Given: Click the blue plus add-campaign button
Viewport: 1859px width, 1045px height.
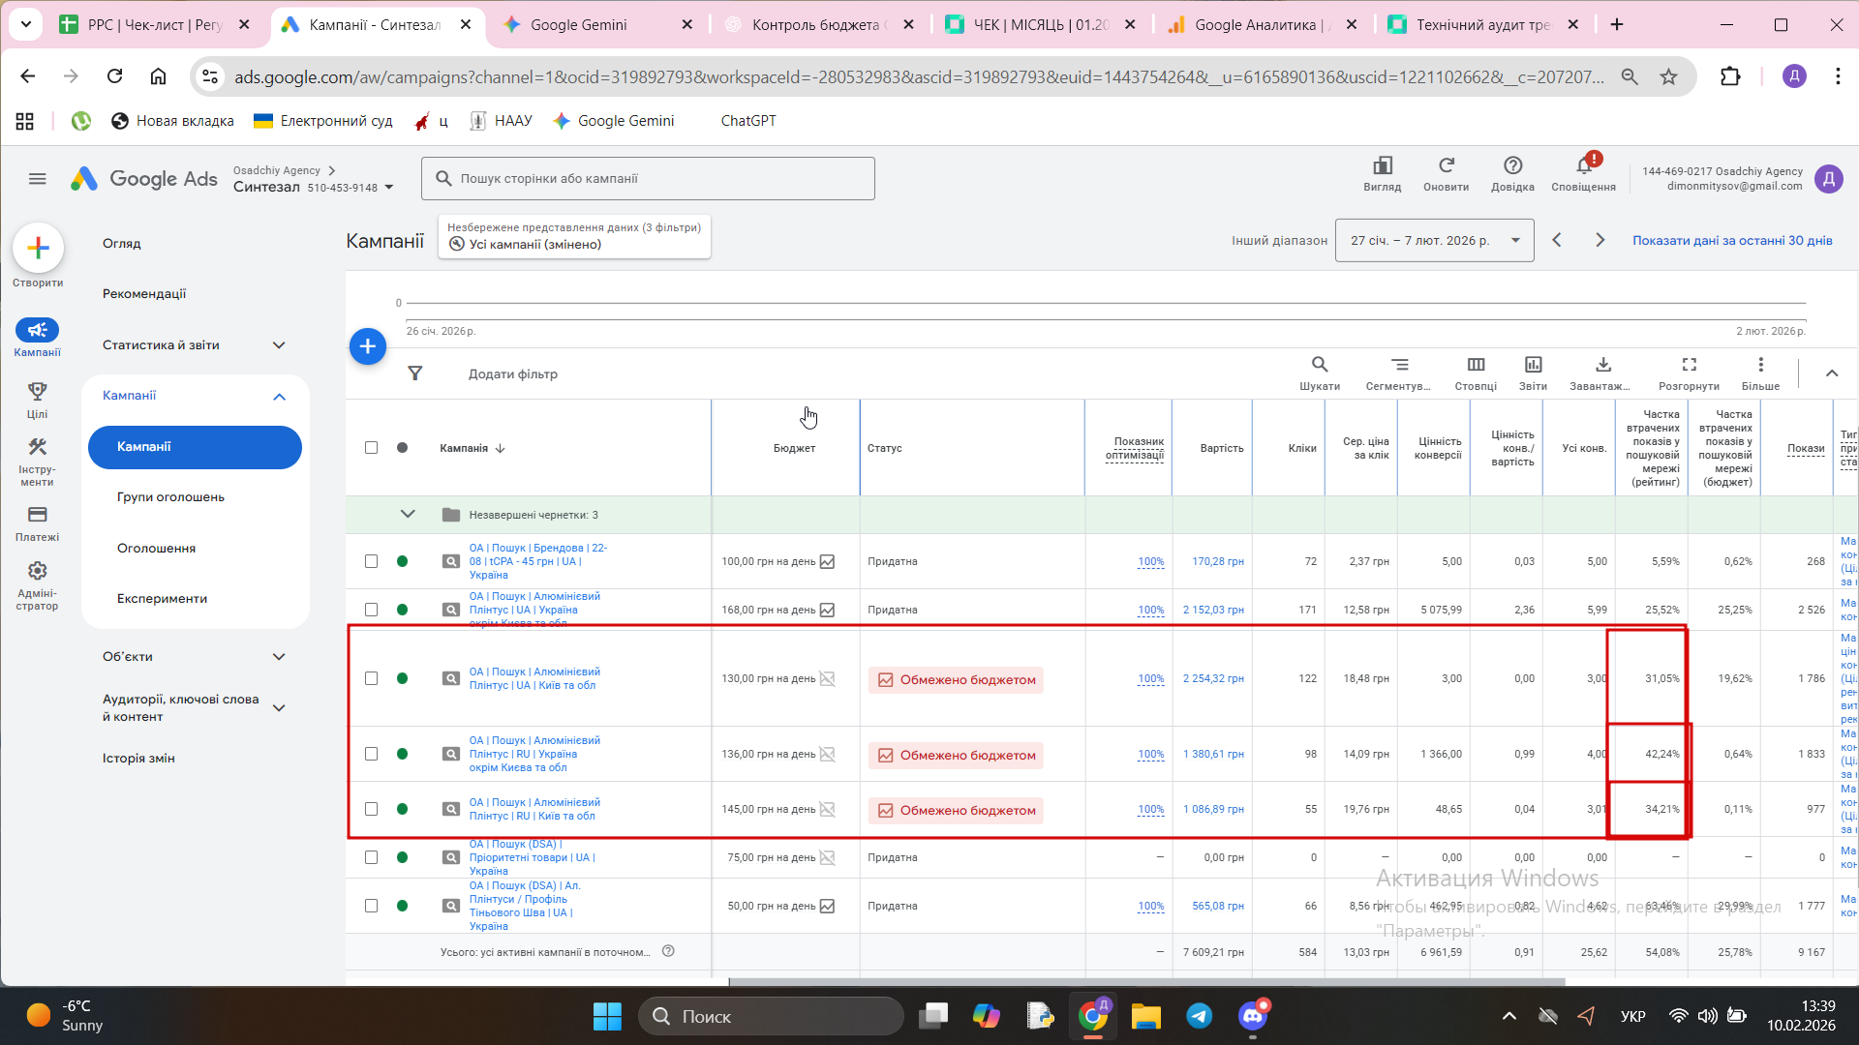Looking at the screenshot, I should point(367,346).
